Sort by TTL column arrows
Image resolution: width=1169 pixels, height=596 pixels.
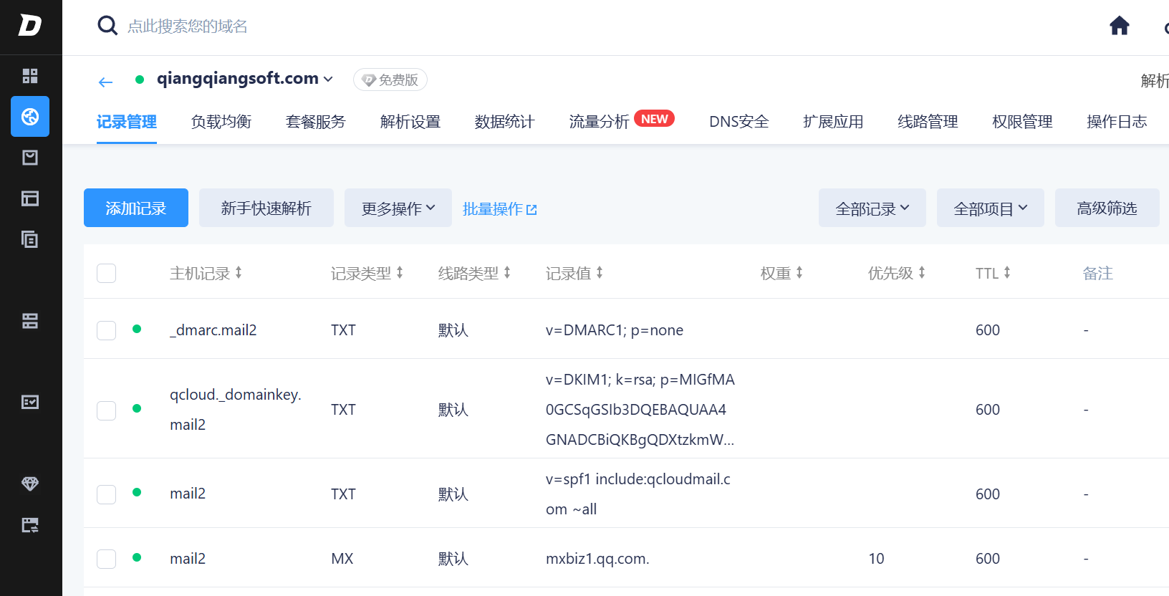coord(1006,273)
